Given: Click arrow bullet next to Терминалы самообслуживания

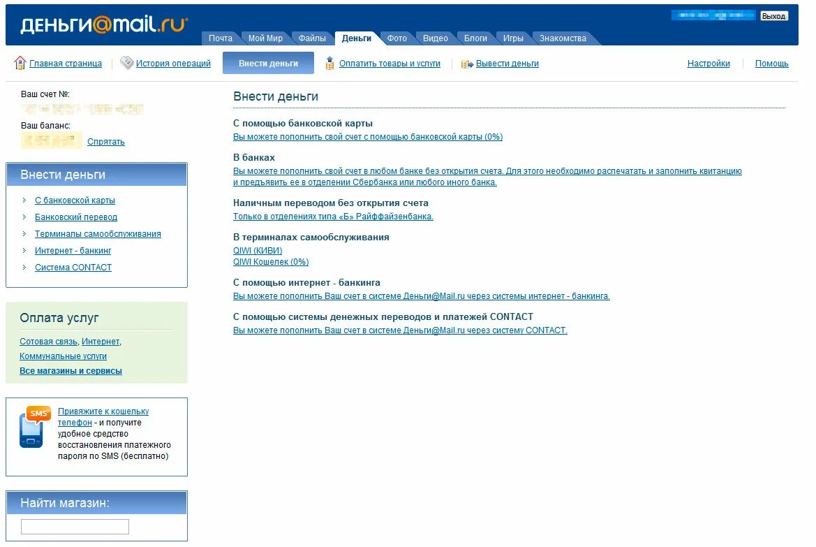Looking at the screenshot, I should [24, 234].
